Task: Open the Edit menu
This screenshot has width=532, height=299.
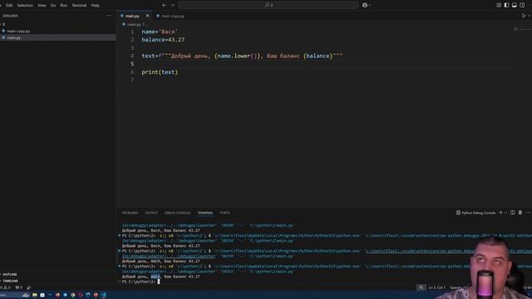Action: click(9, 5)
